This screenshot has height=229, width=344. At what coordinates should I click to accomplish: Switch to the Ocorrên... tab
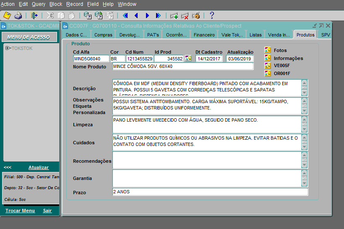coord(176,35)
